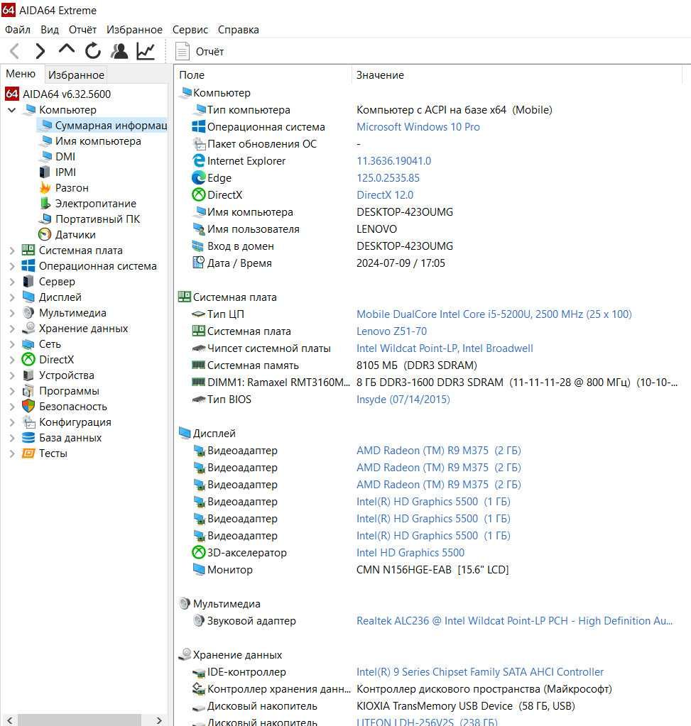691x726 pixels.
Task: Click the Портативный ПК laptop icon
Action: (x=45, y=219)
